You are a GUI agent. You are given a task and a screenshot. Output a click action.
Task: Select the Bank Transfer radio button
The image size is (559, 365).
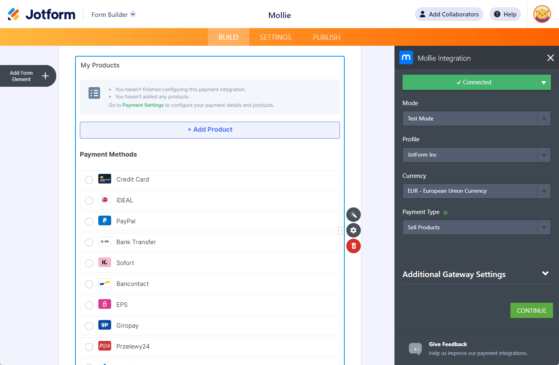(89, 243)
